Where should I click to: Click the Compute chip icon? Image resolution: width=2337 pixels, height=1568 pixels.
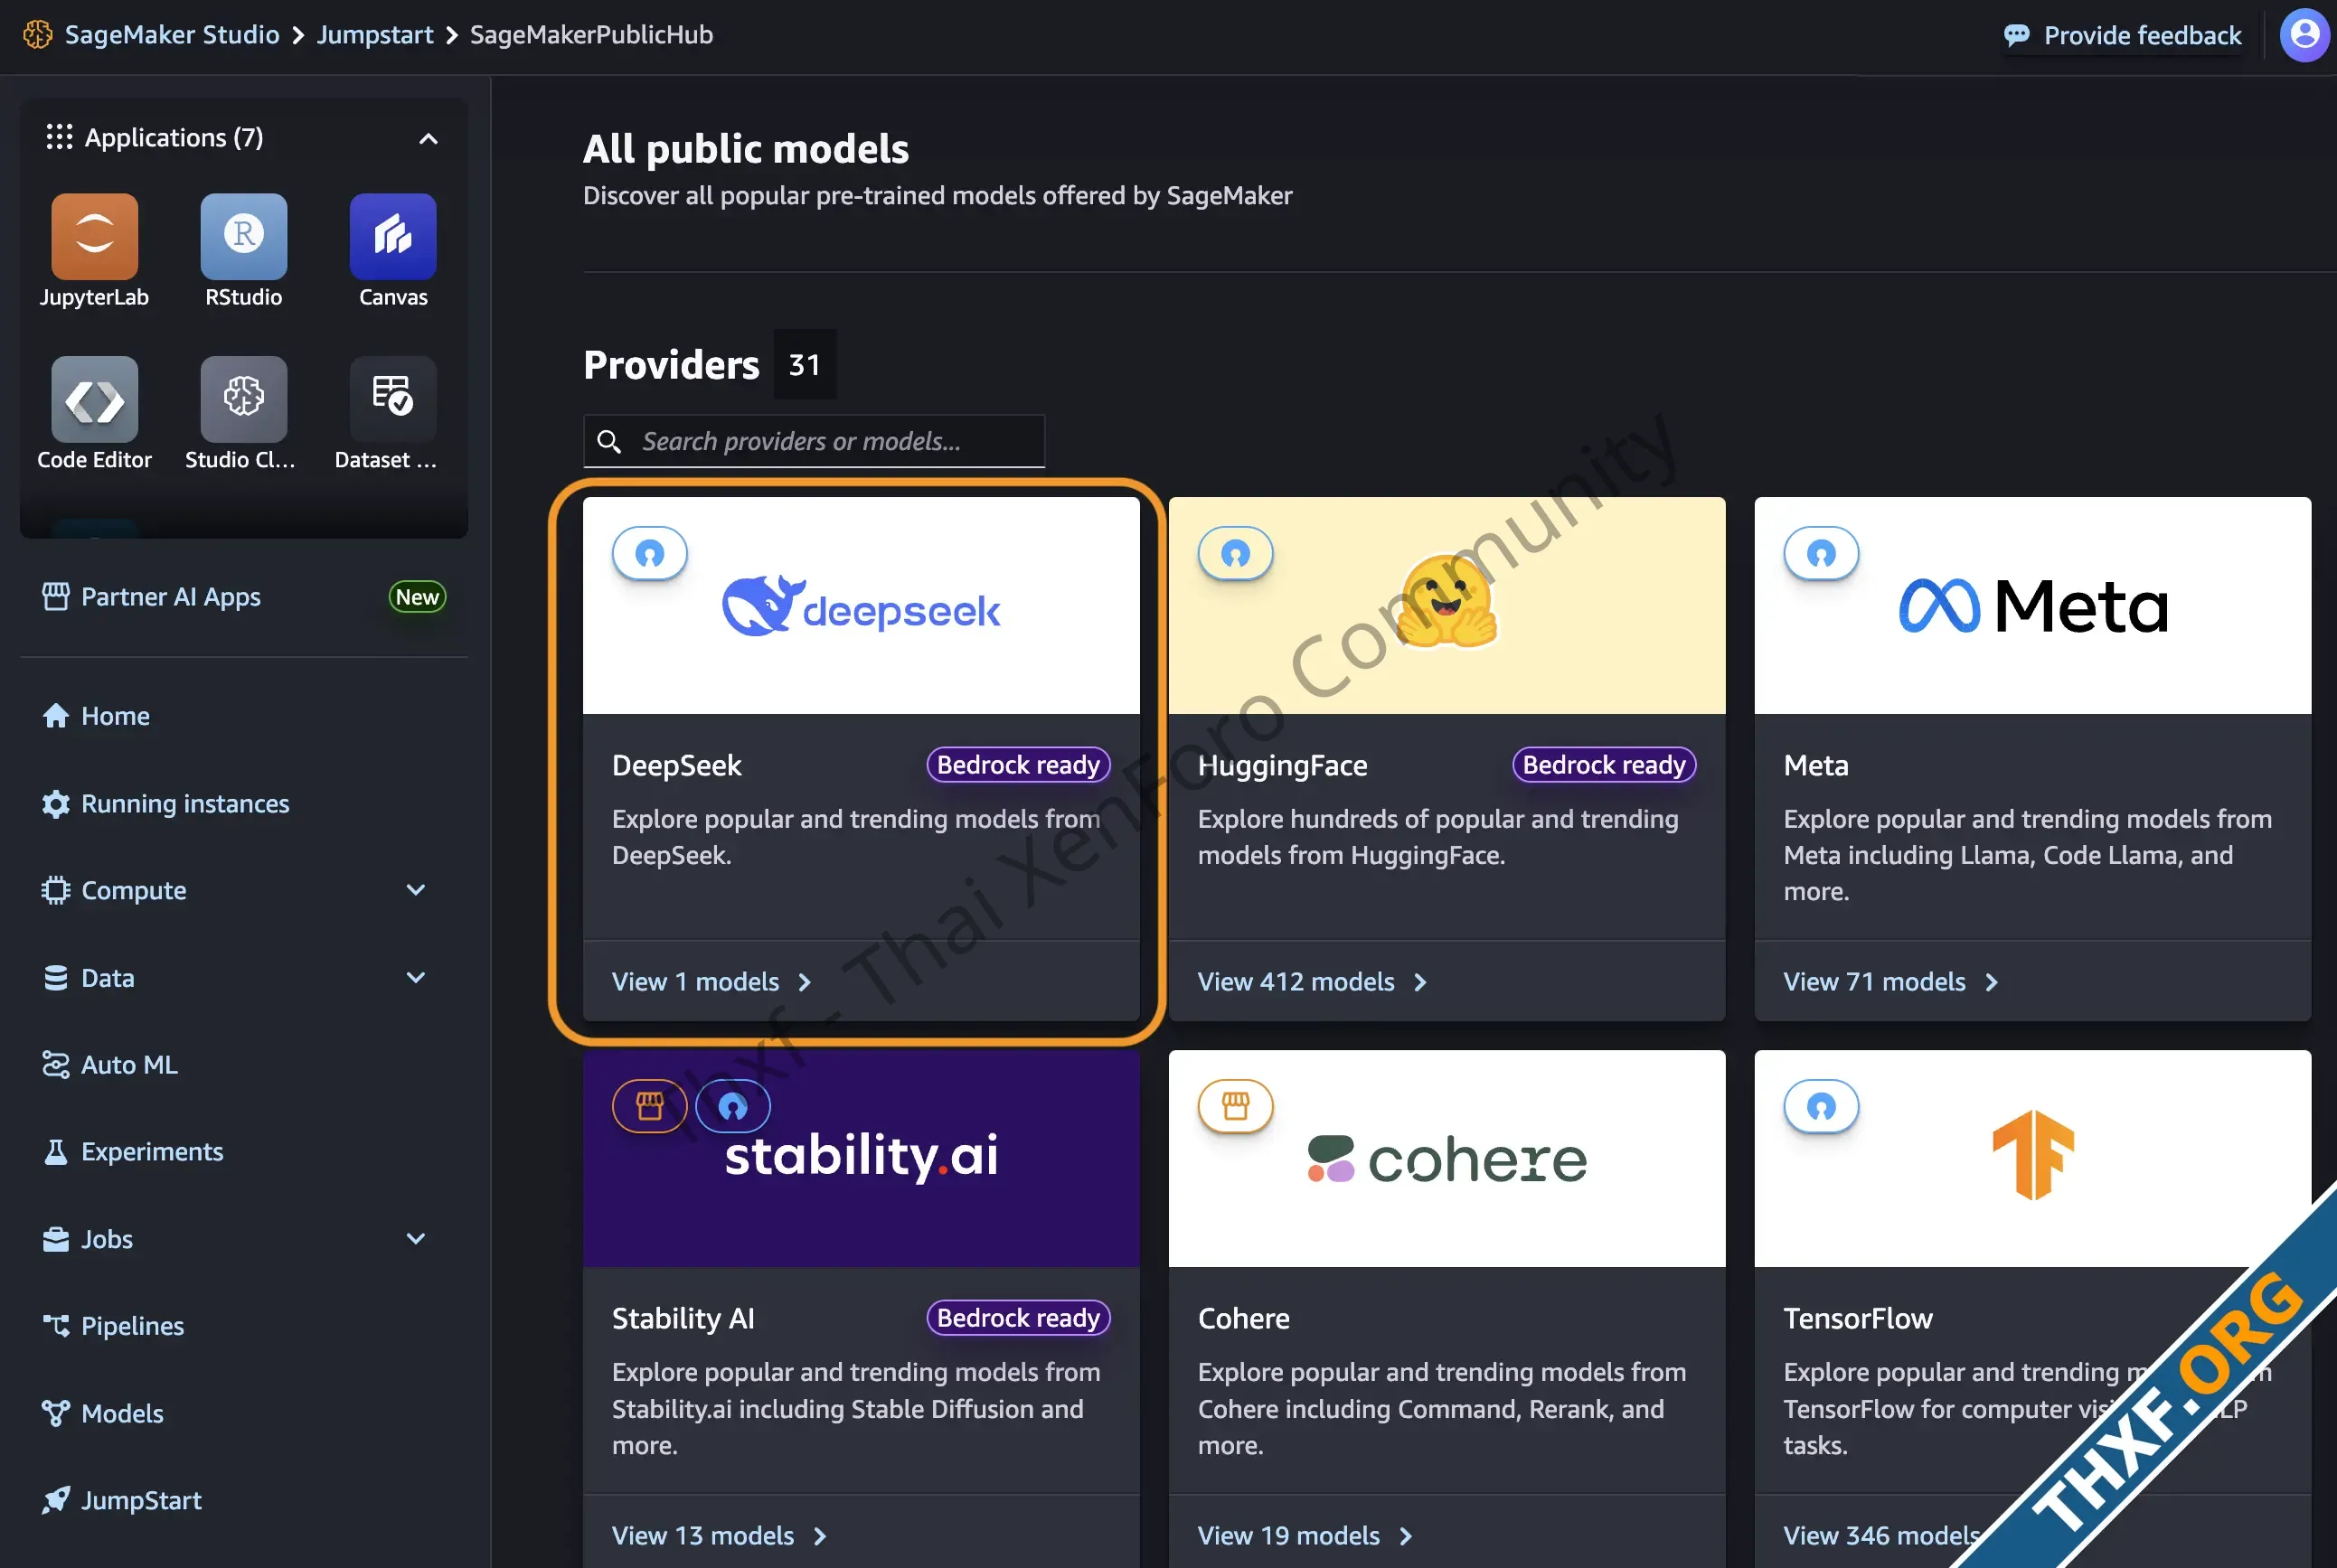(x=55, y=890)
